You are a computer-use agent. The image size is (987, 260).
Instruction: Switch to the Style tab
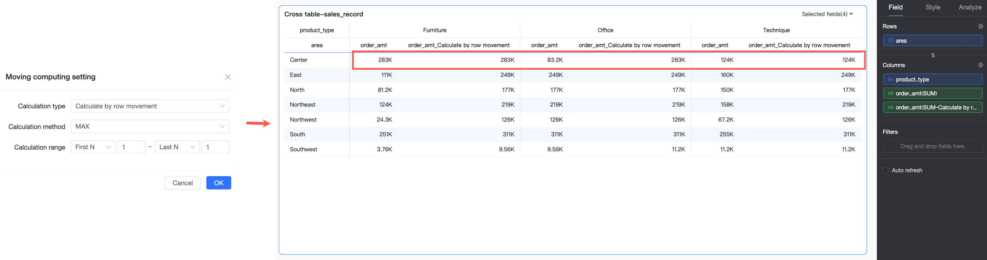coord(932,7)
